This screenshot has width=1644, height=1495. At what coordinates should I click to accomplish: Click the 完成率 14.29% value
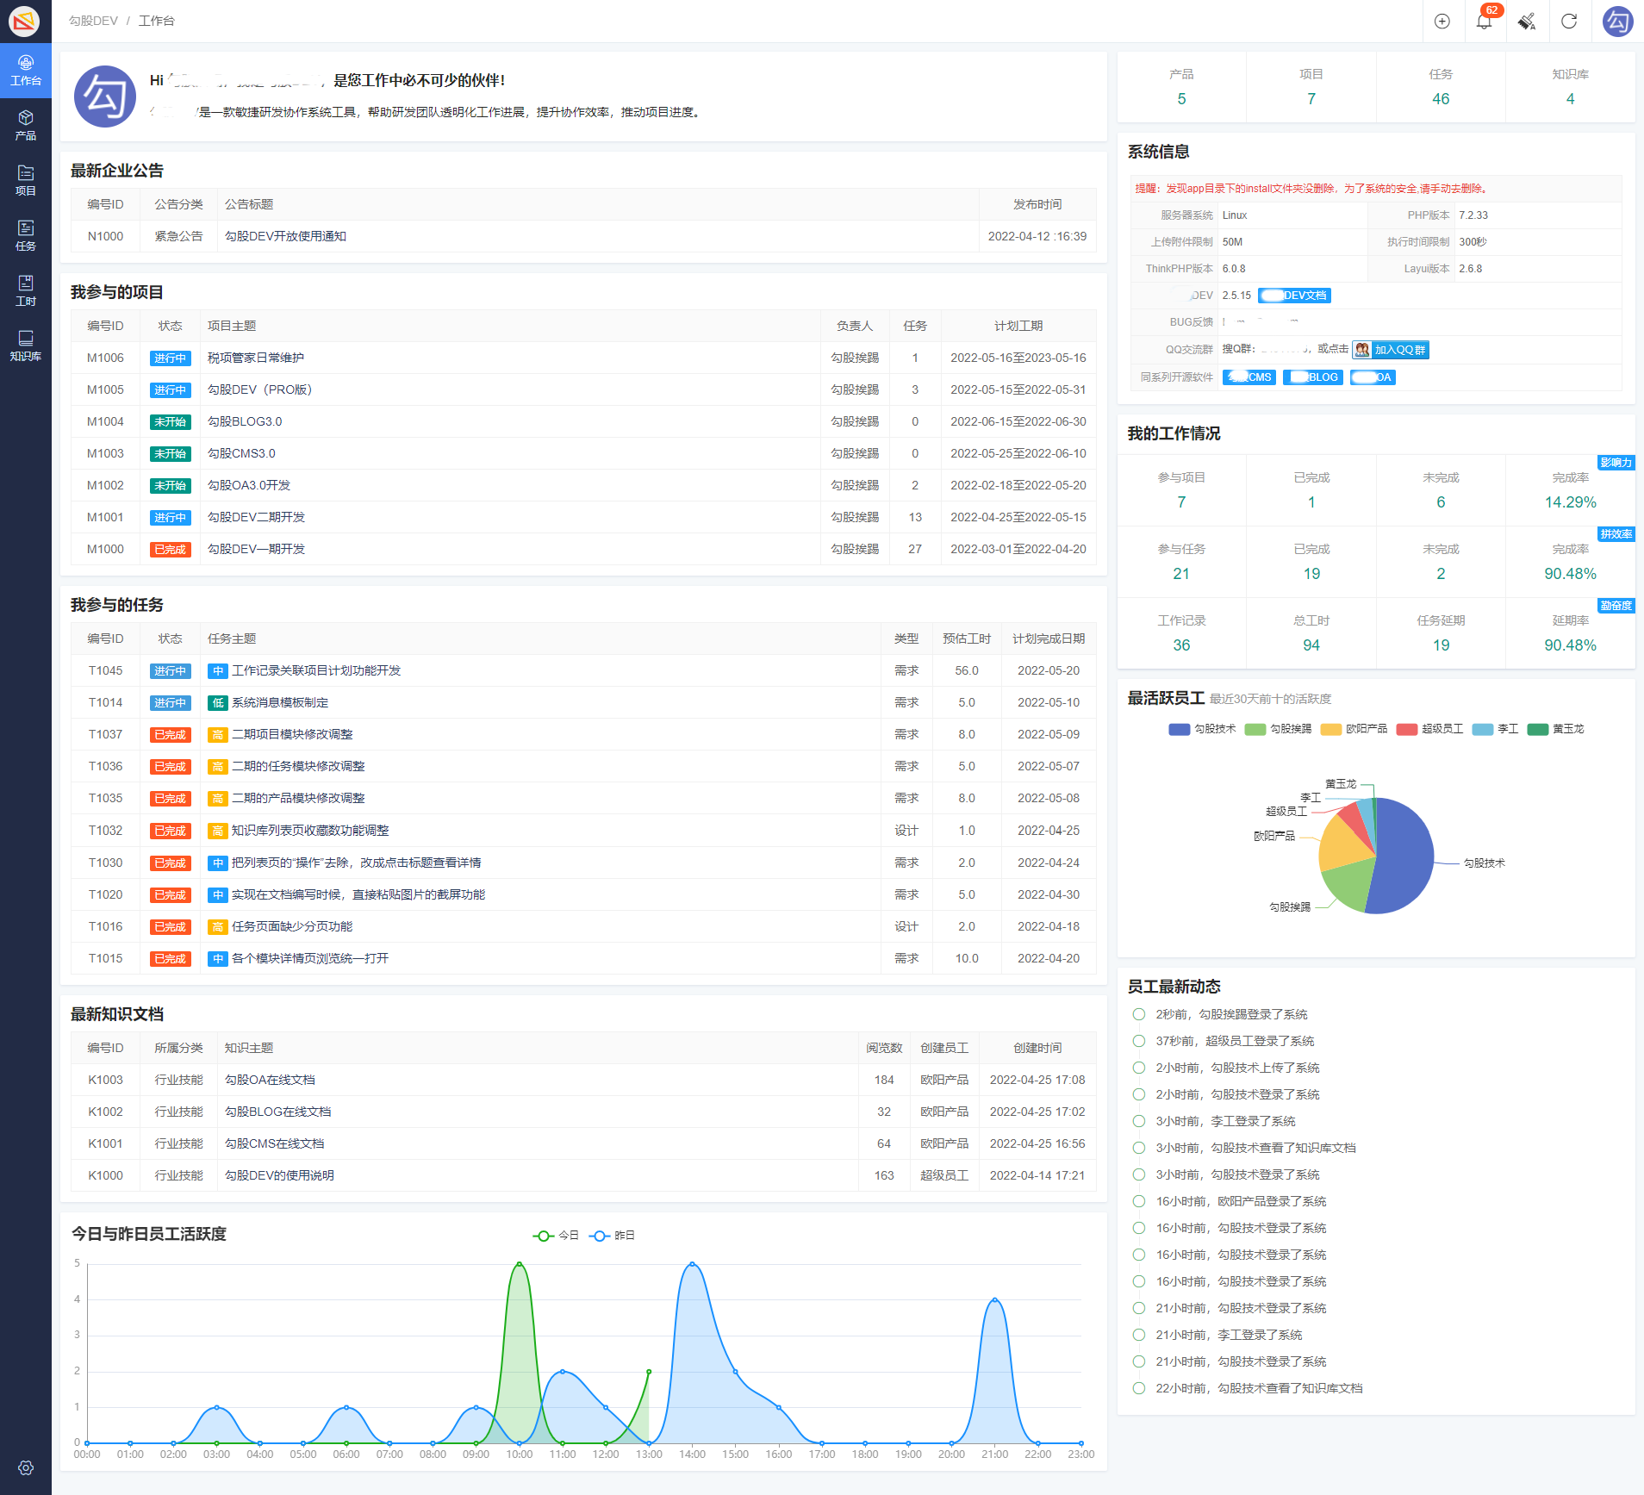pyautogui.click(x=1570, y=502)
